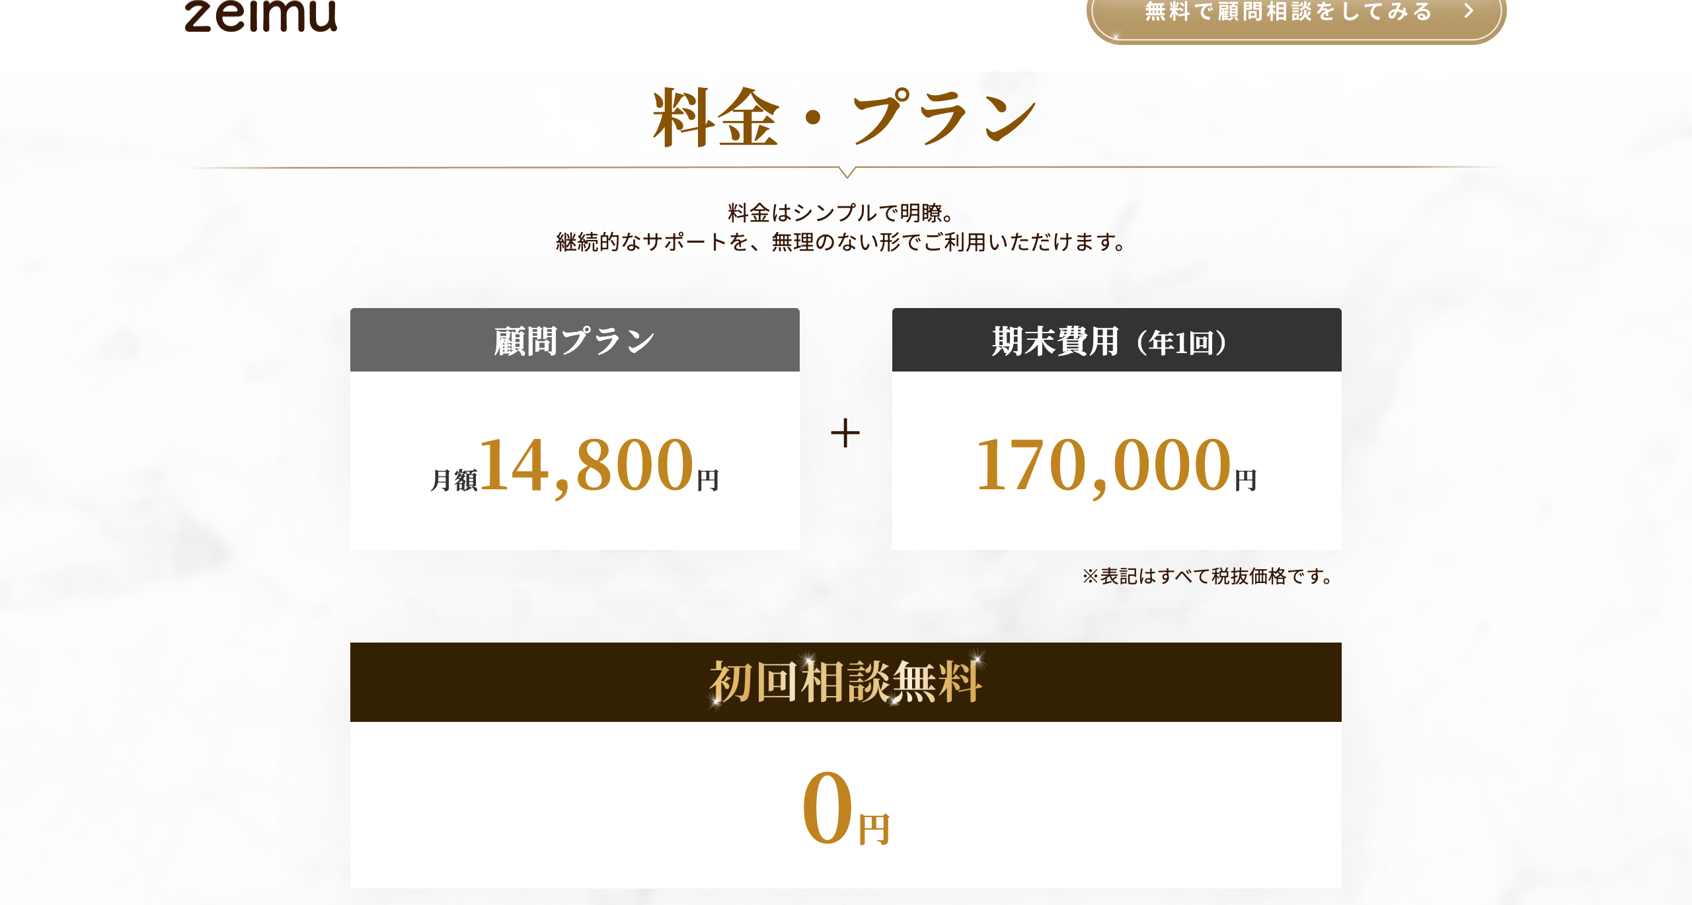Click the 料金はシンプルで明瞭 text line
1692x905 pixels.
click(841, 213)
